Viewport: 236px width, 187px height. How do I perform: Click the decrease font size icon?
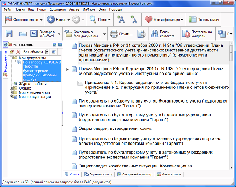pos(134,20)
